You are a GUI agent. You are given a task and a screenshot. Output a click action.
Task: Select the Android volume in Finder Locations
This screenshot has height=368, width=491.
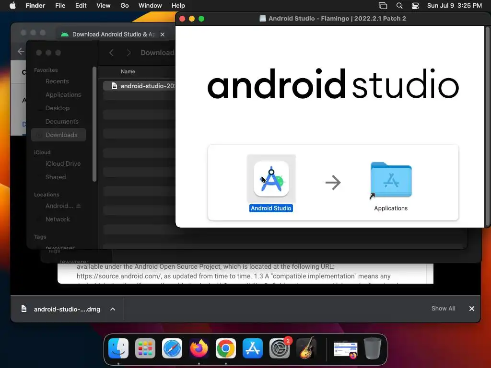point(59,206)
